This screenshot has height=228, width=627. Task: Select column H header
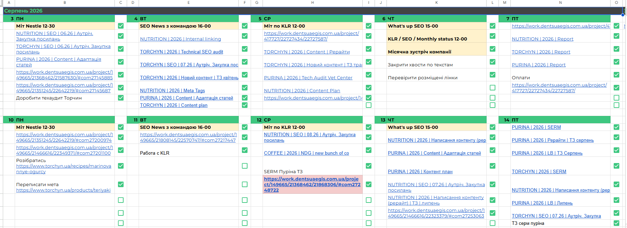coord(313,2)
